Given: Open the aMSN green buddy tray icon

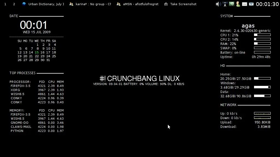Looking at the screenshot, I should point(238,4).
